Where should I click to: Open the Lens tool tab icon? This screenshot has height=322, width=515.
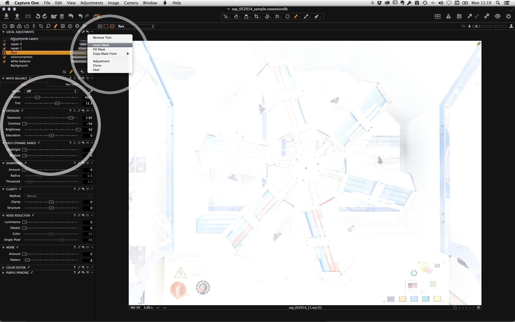point(34,26)
